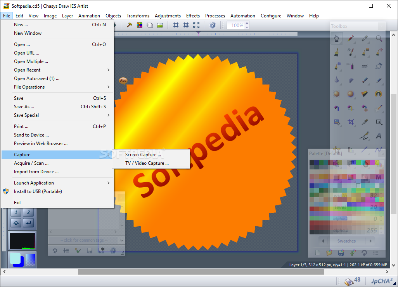Click the enter-arrow return button

pyautogui.click(x=28, y=223)
